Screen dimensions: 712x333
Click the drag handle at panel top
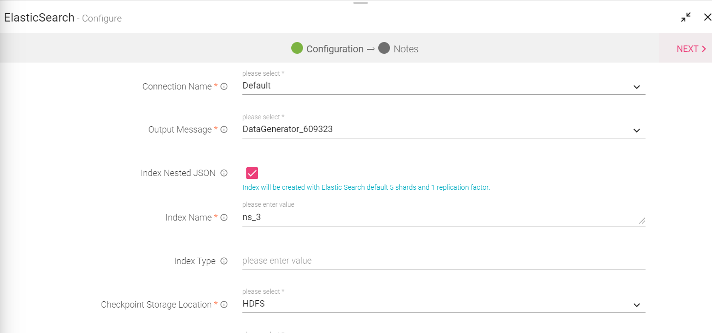pyautogui.click(x=361, y=3)
